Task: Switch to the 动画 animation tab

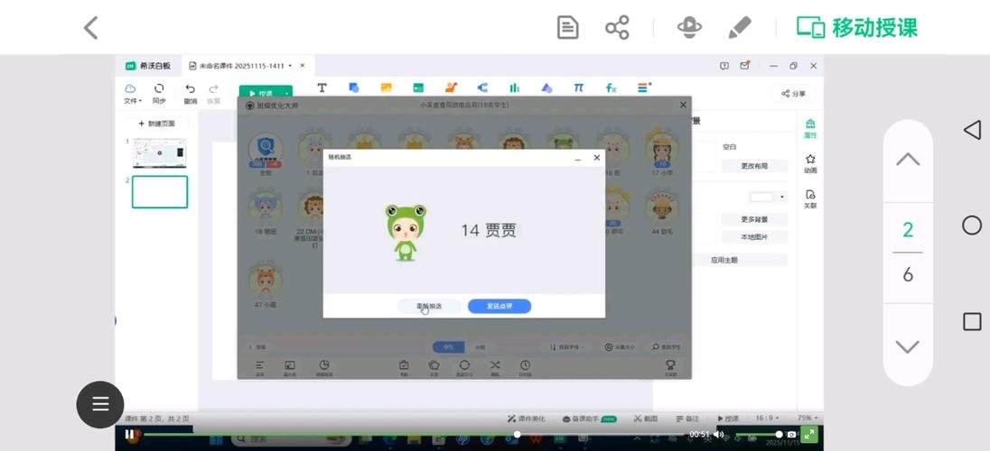Action: (x=810, y=163)
